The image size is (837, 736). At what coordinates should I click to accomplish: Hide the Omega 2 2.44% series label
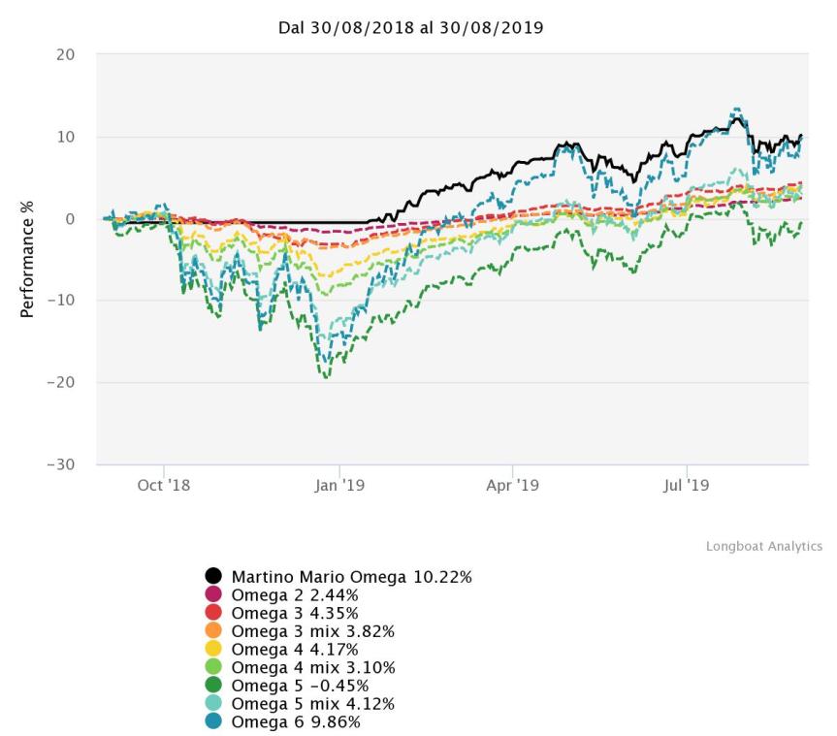pos(295,595)
